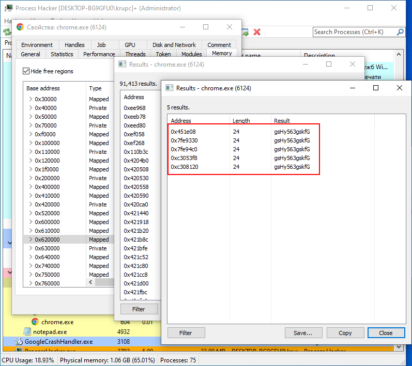Select address 0x421fbc in results list

(x=135, y=292)
